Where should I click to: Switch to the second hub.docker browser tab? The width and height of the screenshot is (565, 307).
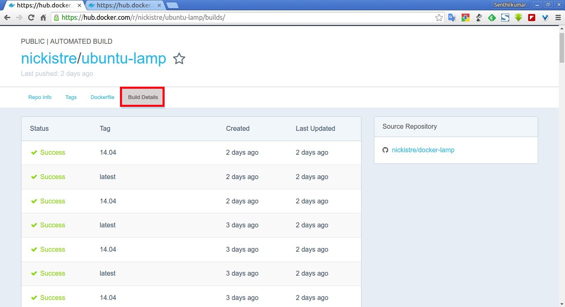pyautogui.click(x=124, y=6)
